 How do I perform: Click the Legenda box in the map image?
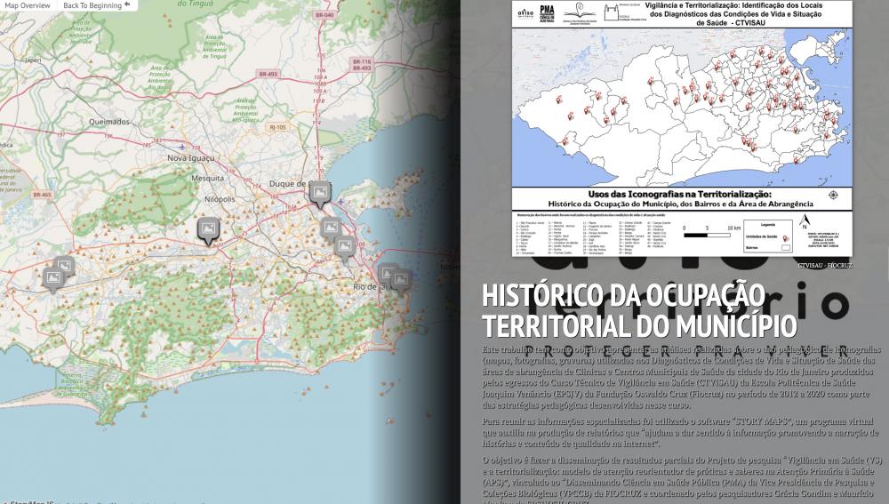(x=768, y=237)
